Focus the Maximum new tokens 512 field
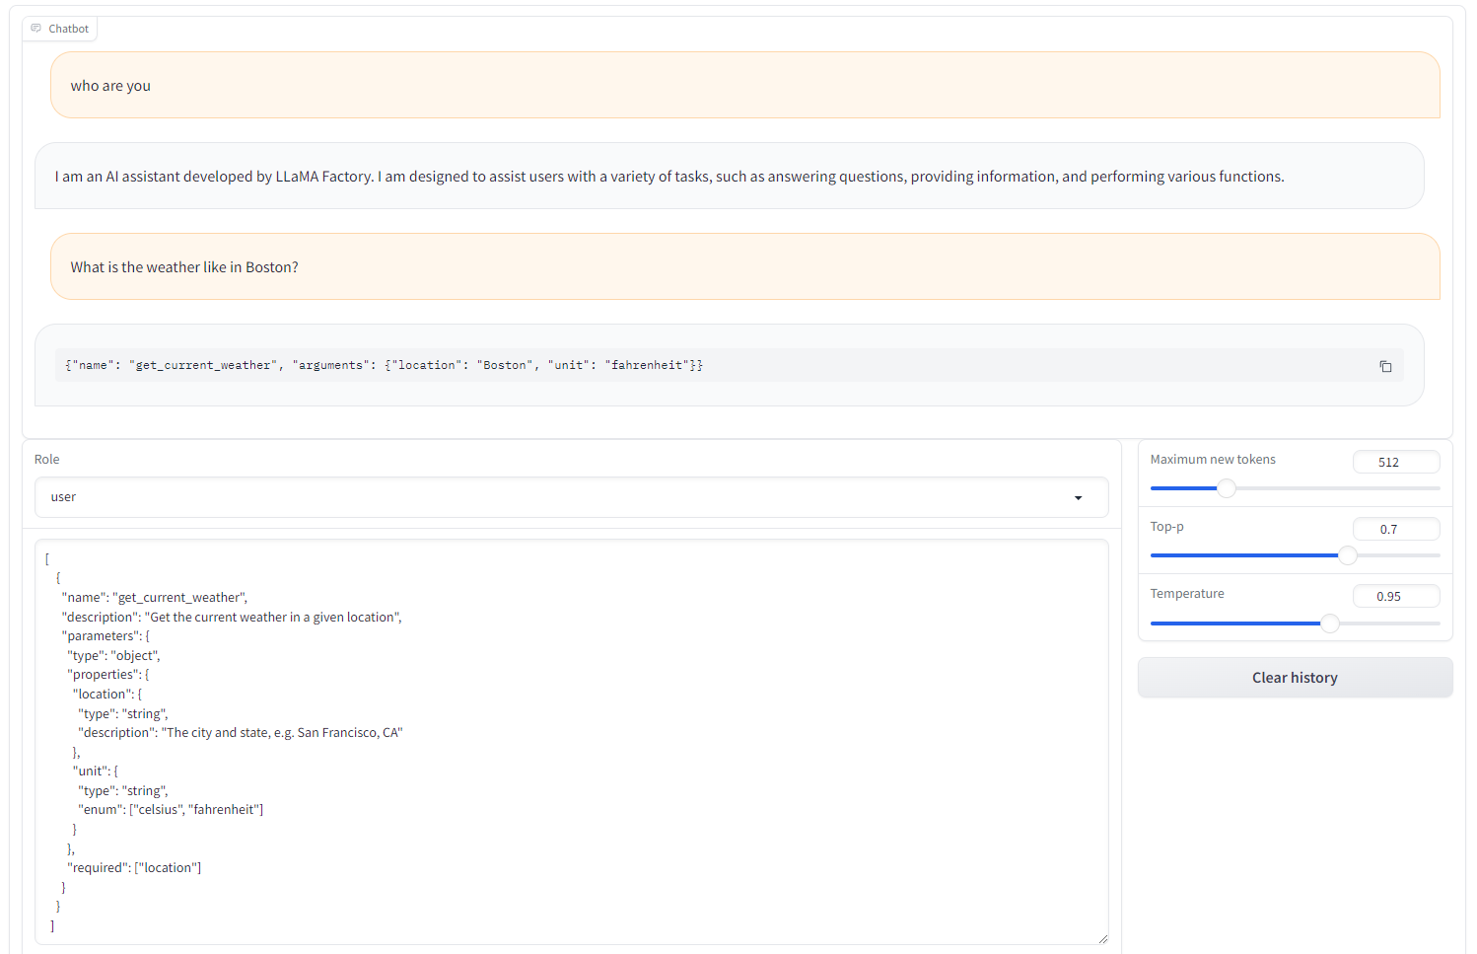The width and height of the screenshot is (1477, 954). tap(1395, 462)
